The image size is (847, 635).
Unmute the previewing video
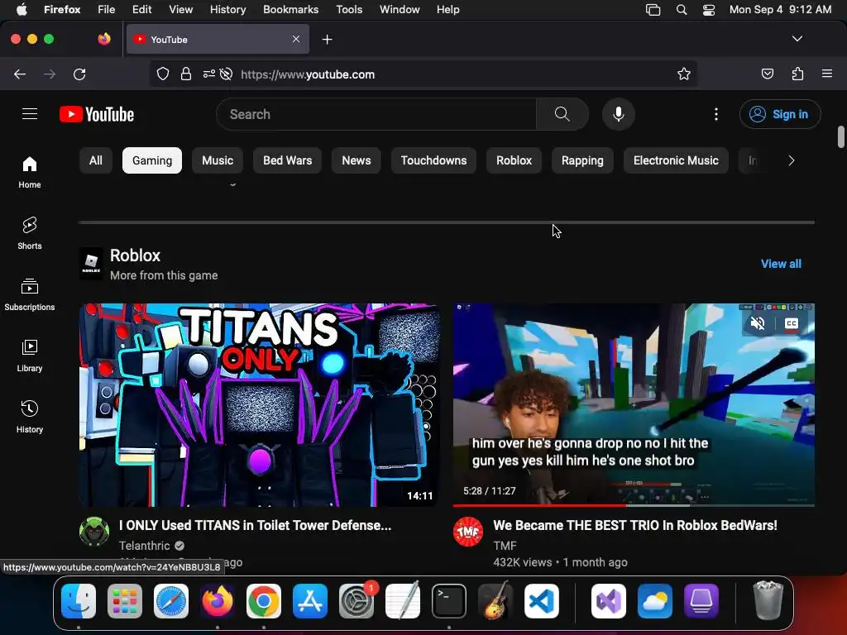point(758,323)
